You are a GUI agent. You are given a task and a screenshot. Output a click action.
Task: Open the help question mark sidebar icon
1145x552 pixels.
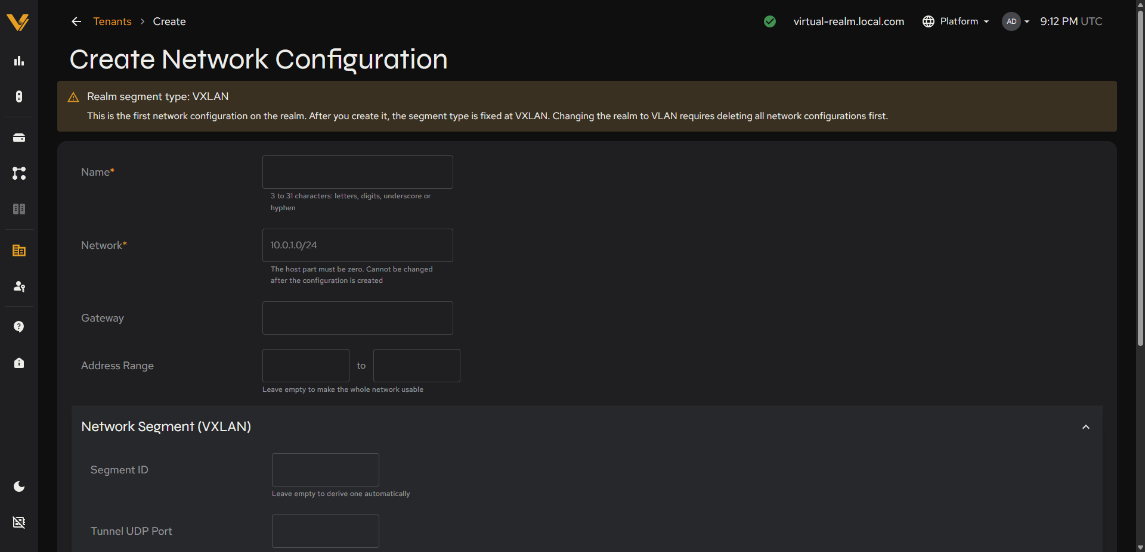19,327
